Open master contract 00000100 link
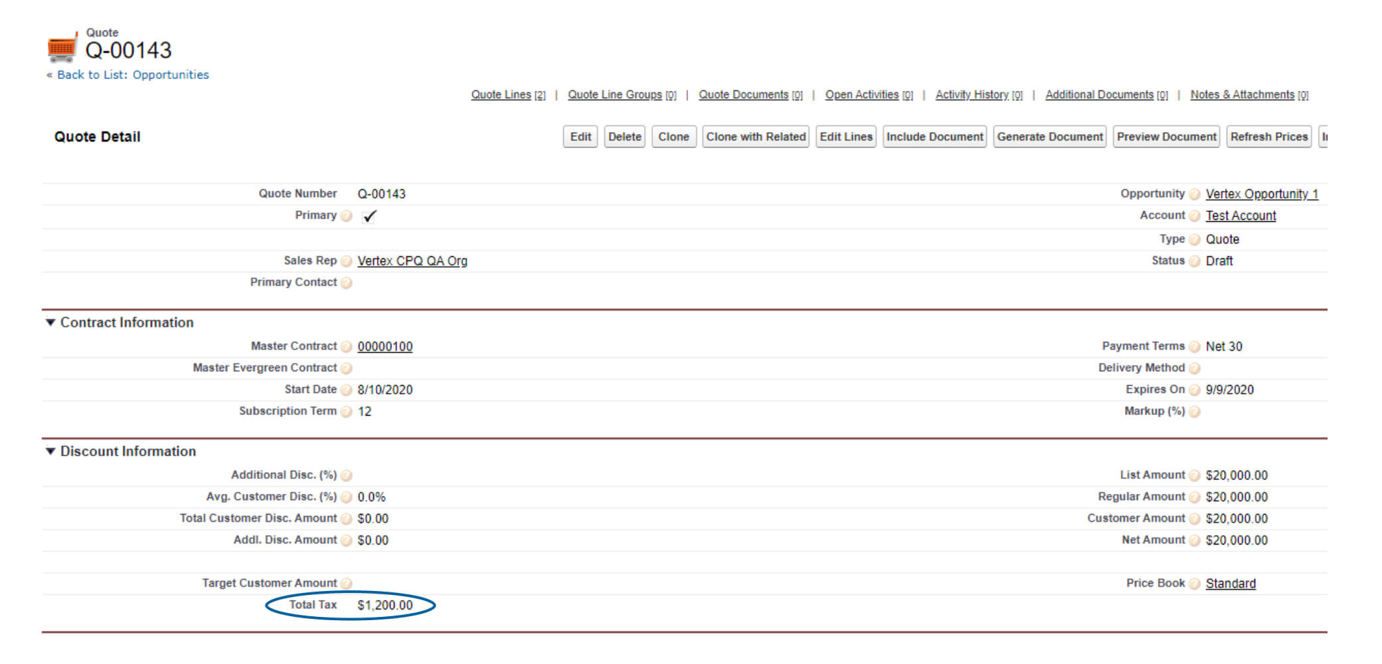 tap(385, 347)
